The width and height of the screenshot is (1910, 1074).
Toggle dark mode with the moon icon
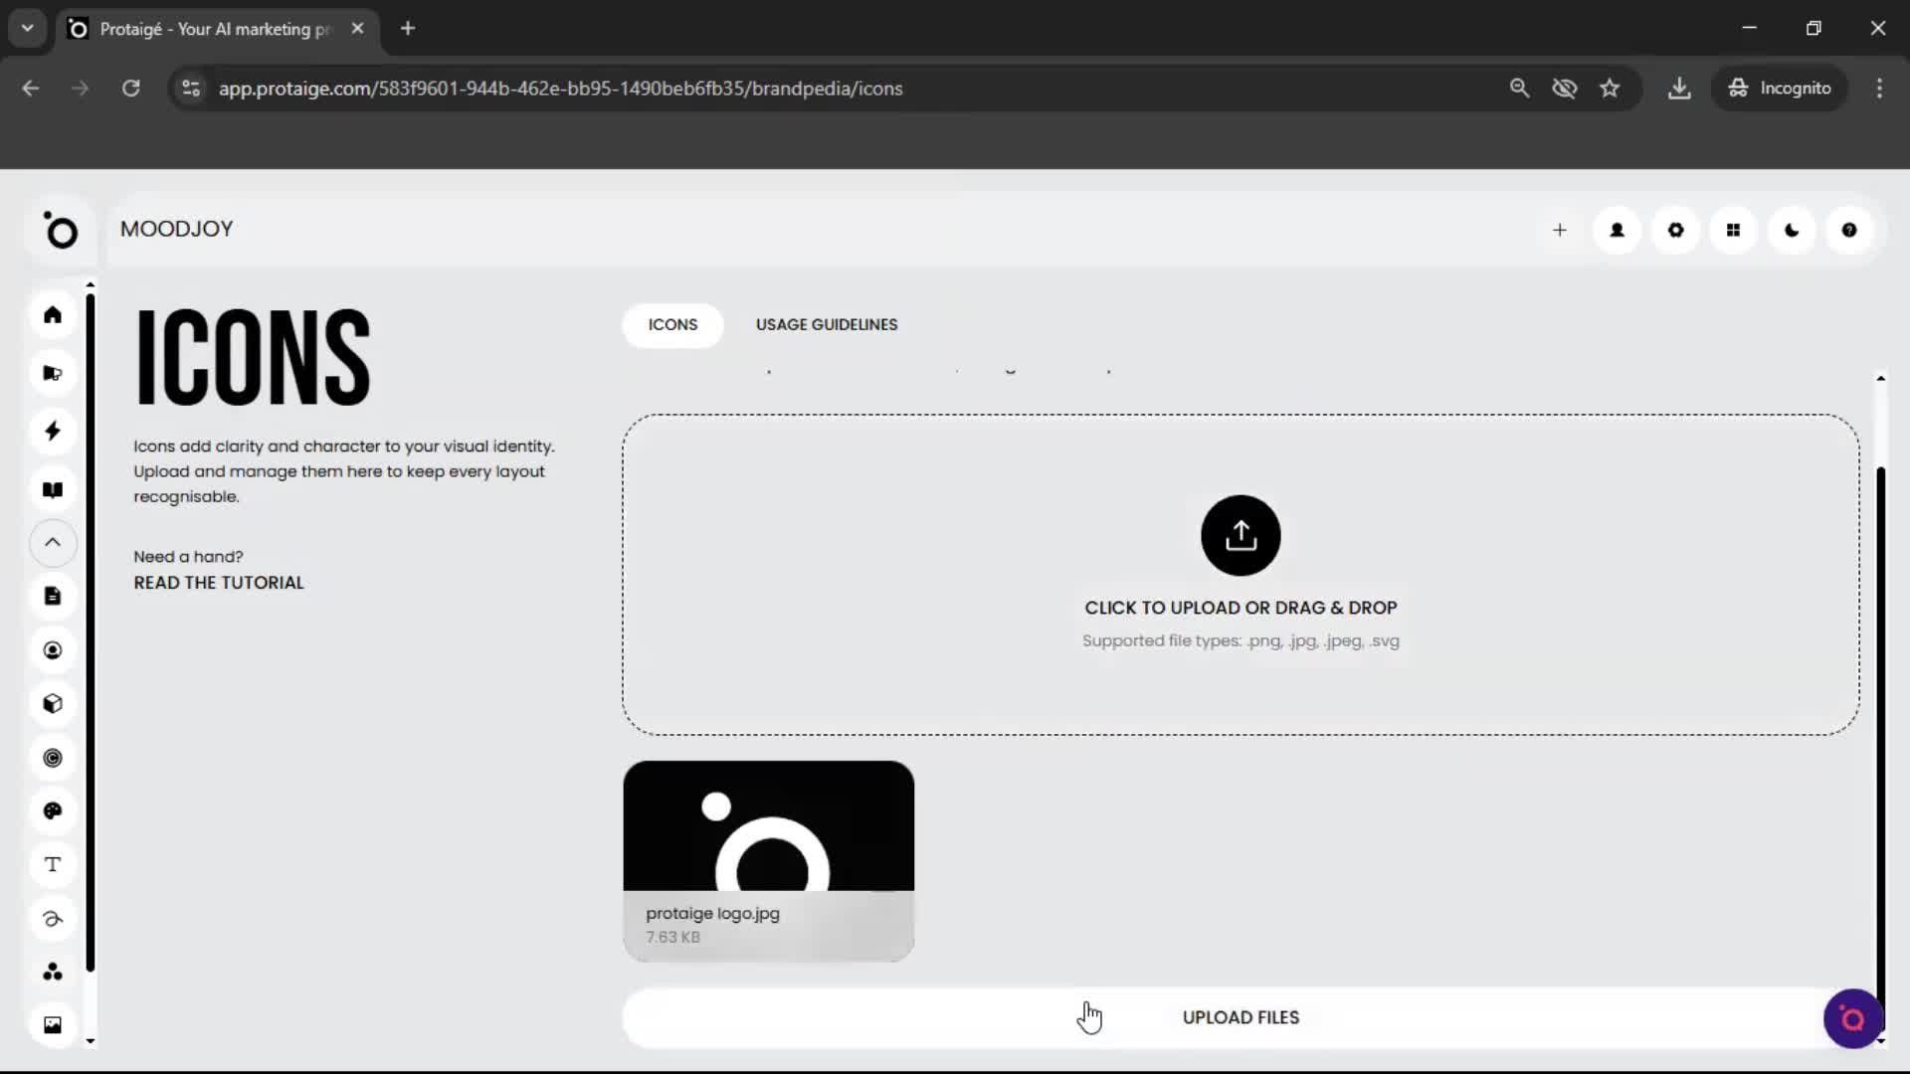(x=1791, y=230)
